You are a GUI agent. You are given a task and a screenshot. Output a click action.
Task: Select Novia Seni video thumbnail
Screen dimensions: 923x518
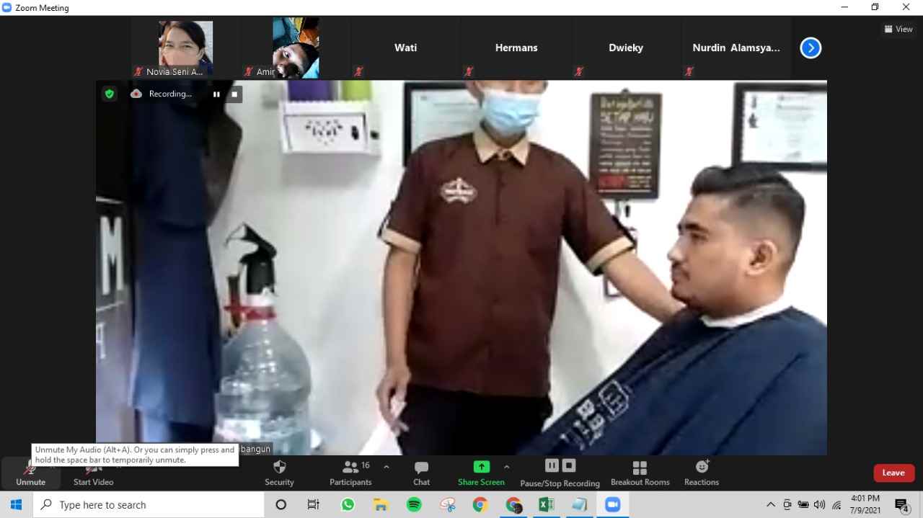pos(185,48)
